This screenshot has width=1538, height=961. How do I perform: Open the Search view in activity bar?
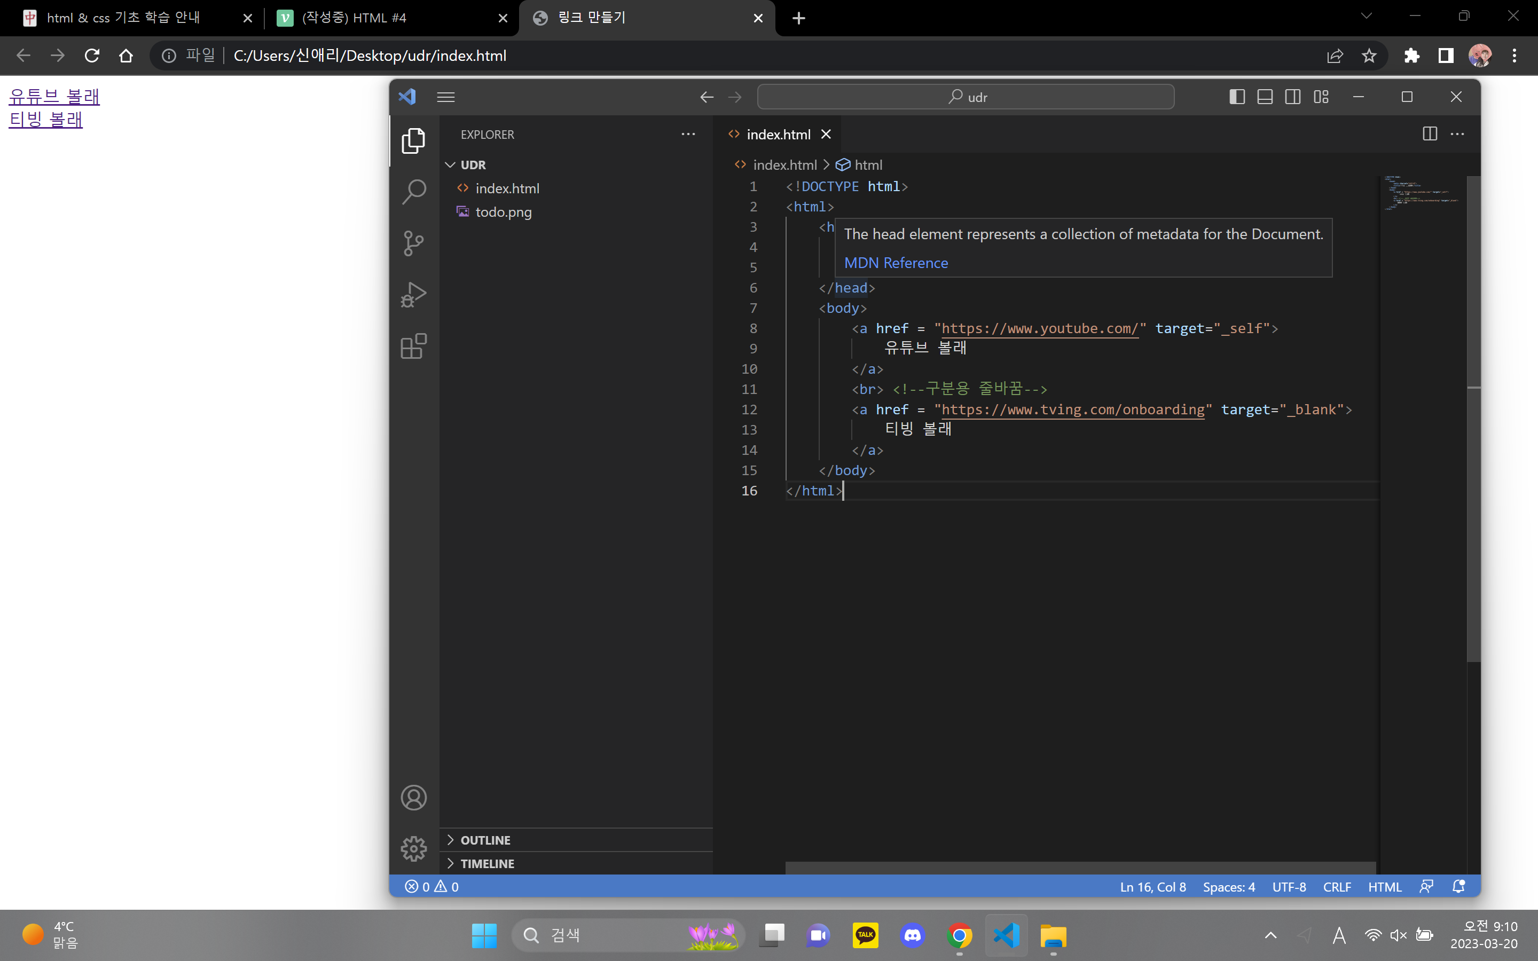(414, 191)
